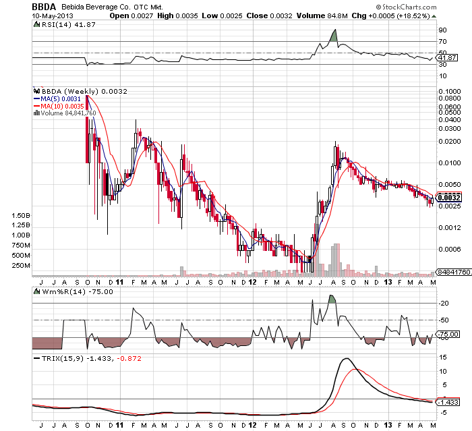Click the 70 label on the RSI axis
472x431 pixels.
pos(443,41)
